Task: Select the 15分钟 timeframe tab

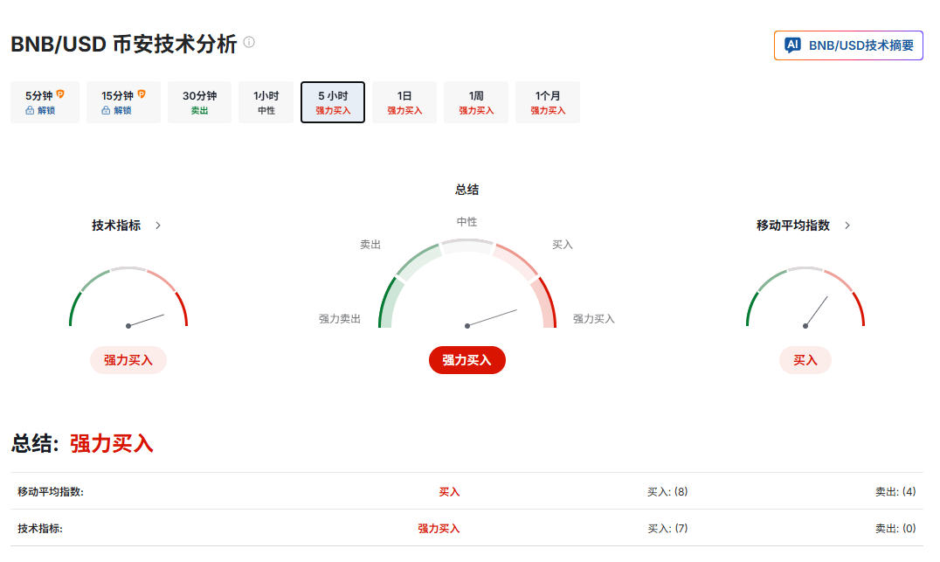Action: click(123, 102)
